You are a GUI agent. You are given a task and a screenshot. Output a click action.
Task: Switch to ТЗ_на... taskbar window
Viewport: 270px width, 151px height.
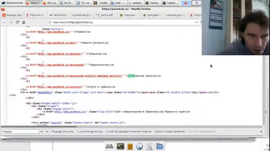pyautogui.click(x=85, y=3)
